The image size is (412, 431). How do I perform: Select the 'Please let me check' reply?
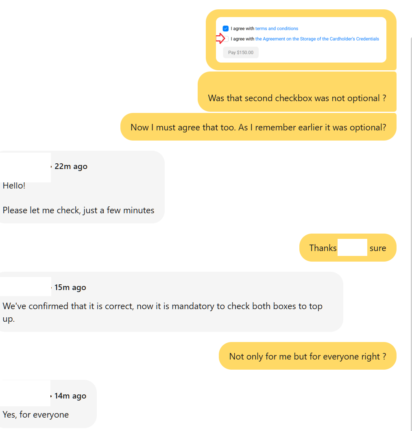(x=78, y=210)
